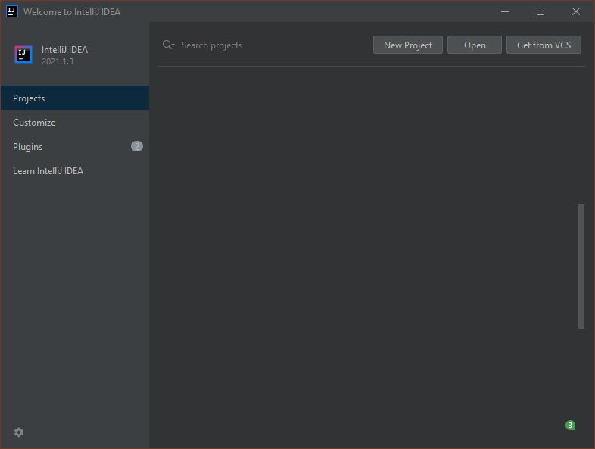Click the green notifications badge showing 3
Viewport: 595px width, 449px height.
(570, 425)
